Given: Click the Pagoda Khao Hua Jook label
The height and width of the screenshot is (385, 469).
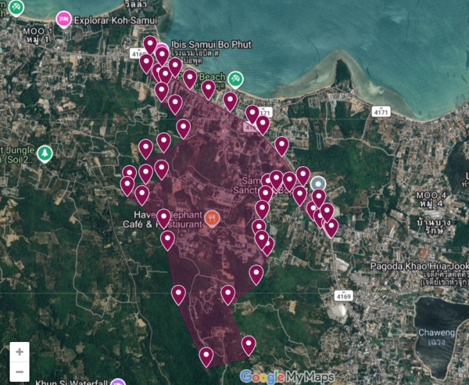Looking at the screenshot, I should coord(420,266).
